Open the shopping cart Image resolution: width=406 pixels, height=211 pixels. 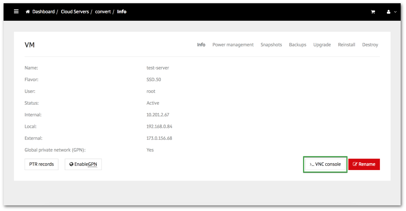(x=373, y=12)
